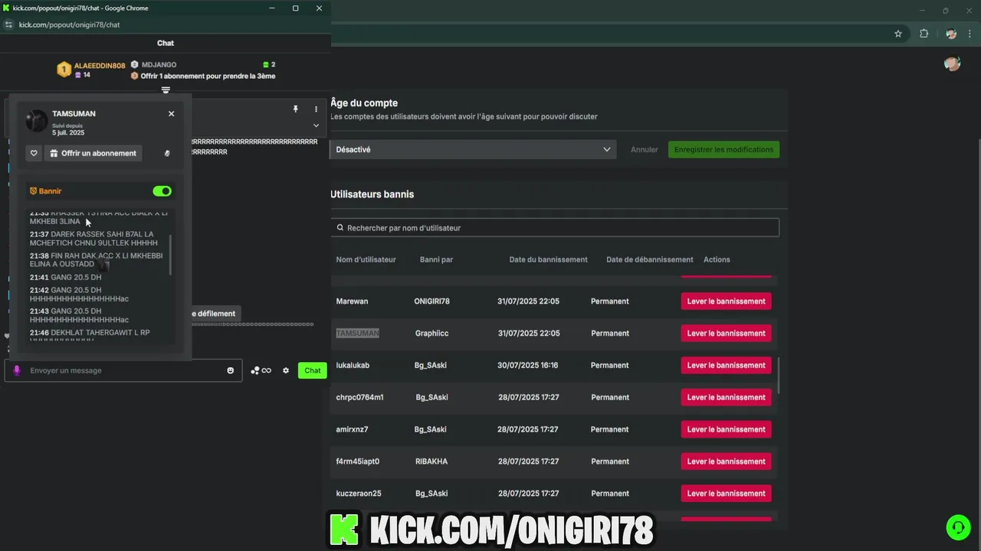
Task: Collapse the pinned message chevron
Action: pyautogui.click(x=316, y=126)
